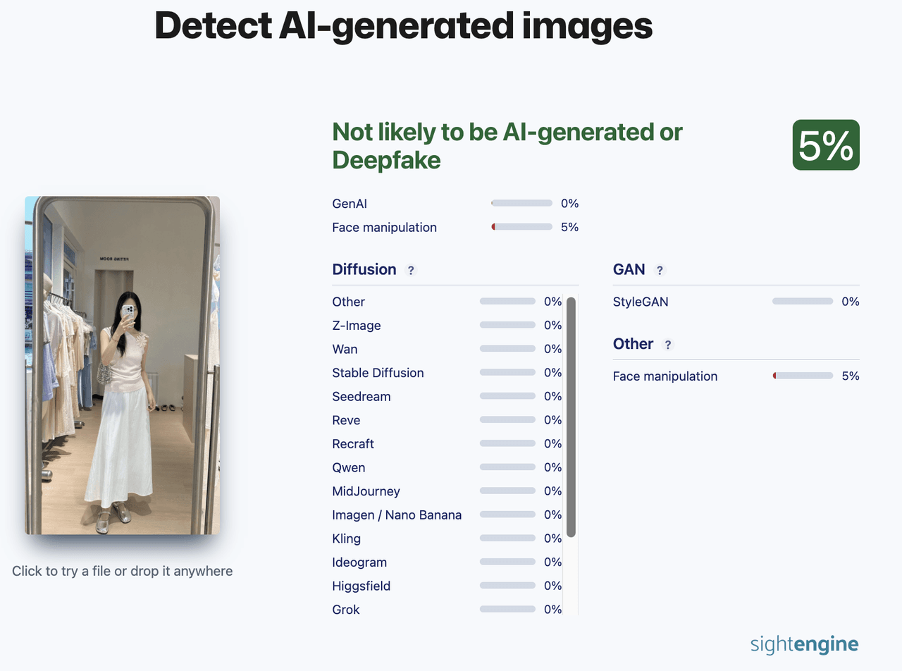Click the Higgsfield label
The width and height of the screenshot is (902, 671).
pyautogui.click(x=361, y=586)
